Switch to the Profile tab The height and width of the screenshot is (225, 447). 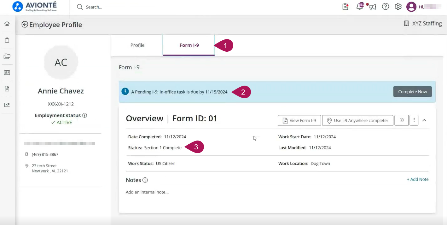click(x=137, y=45)
